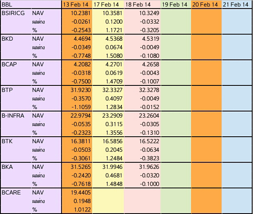Select the 18 Feb 14 column header
The image size is (253, 214).
(142, 4)
